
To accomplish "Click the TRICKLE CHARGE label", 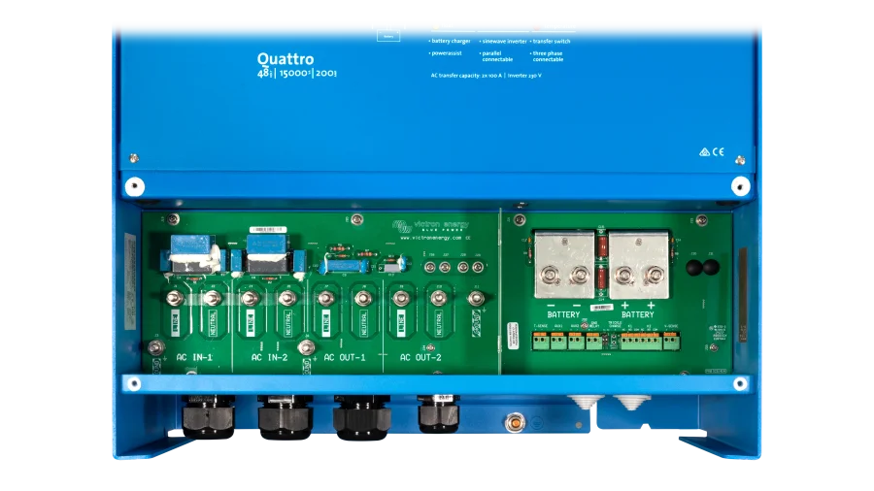I will tap(615, 324).
